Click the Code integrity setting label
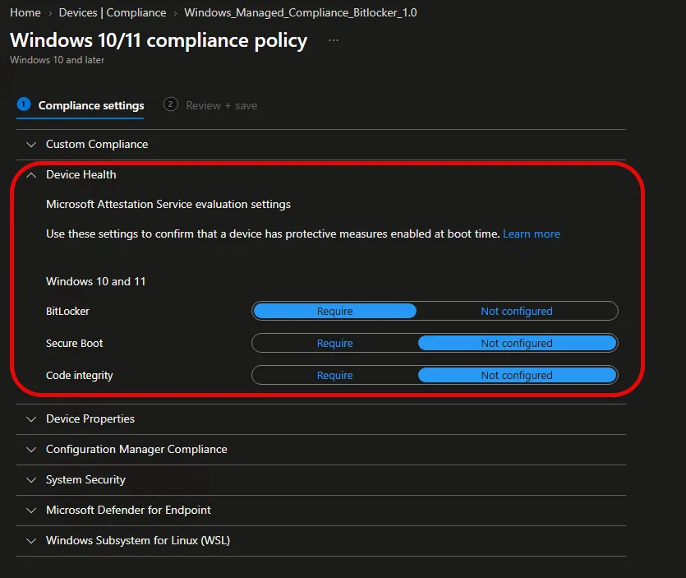The image size is (686, 578). coord(79,376)
